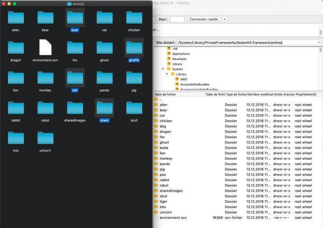Select the sharedImages folder in Finder
Viewport: 323px width, 228px height.
[75, 108]
